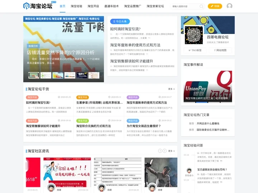Open hot article 开网店卖什么最赚钱
Viewport: 258px width, 193px height.
pos(208,123)
